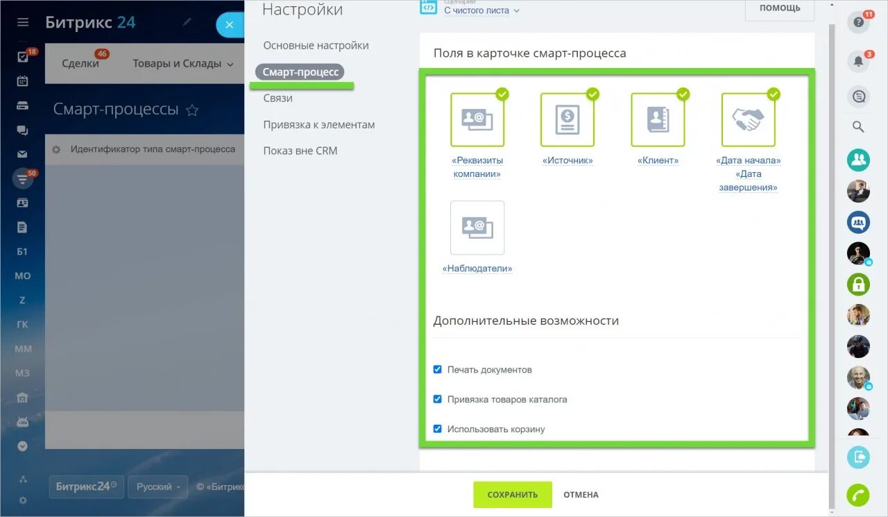Open the Z sidebar item
The width and height of the screenshot is (888, 517).
(x=22, y=300)
